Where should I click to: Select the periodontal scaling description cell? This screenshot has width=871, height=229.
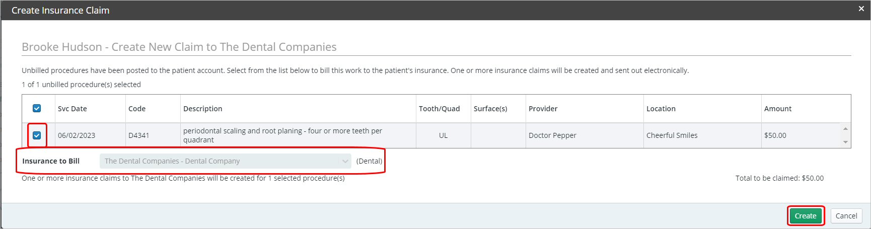pos(298,135)
